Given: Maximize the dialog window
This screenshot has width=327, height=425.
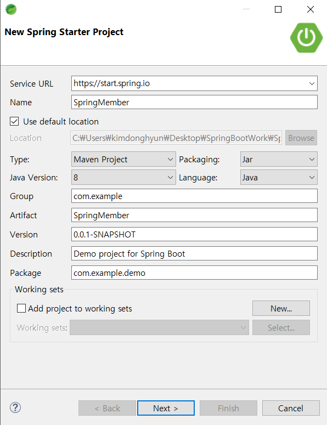Looking at the screenshot, I should click(x=278, y=9).
